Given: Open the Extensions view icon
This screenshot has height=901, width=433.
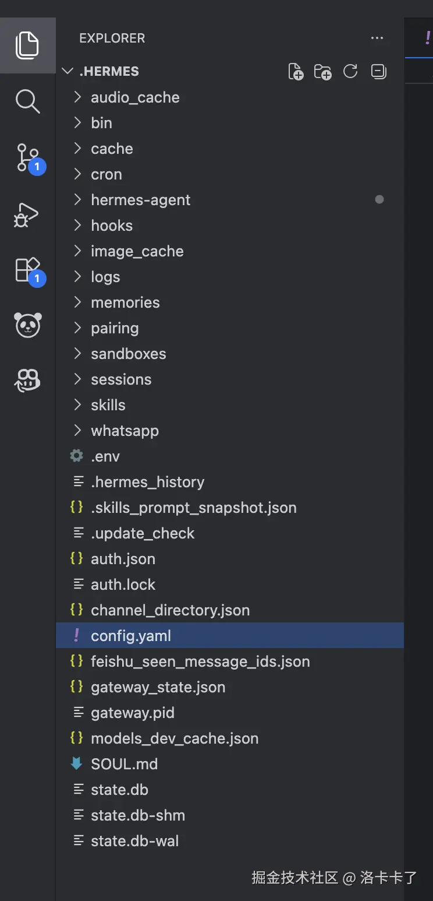Looking at the screenshot, I should [27, 270].
